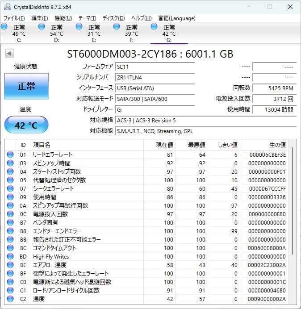Click status orb for attribute B7 vendor specific

pos(10,222)
